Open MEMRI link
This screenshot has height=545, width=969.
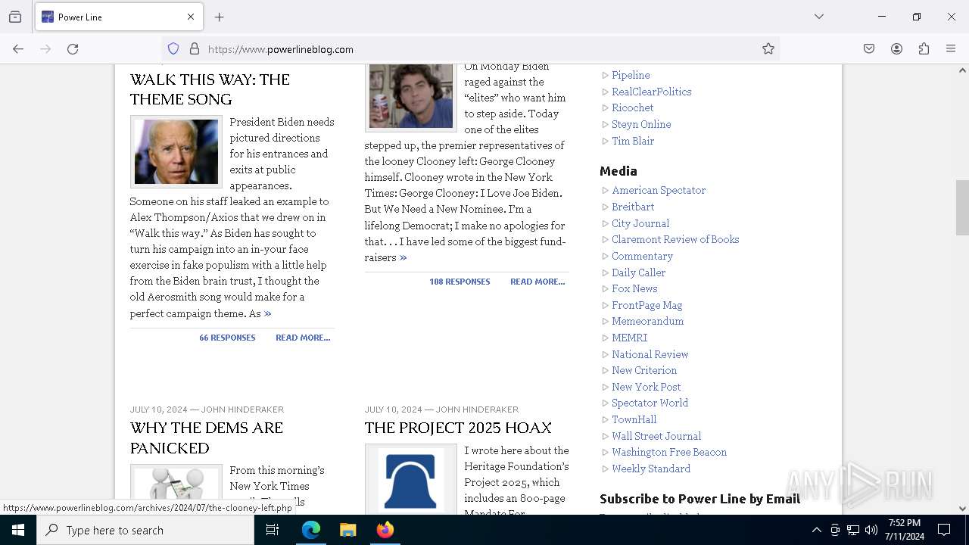point(630,338)
